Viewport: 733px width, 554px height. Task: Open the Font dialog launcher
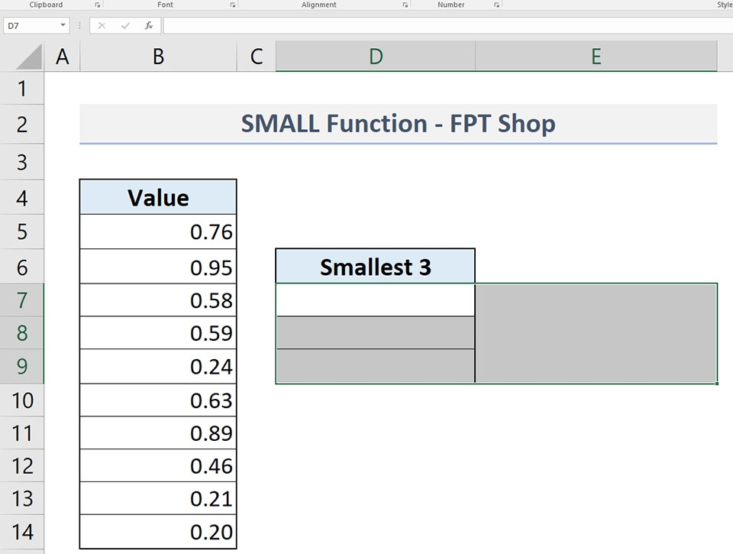click(x=232, y=5)
